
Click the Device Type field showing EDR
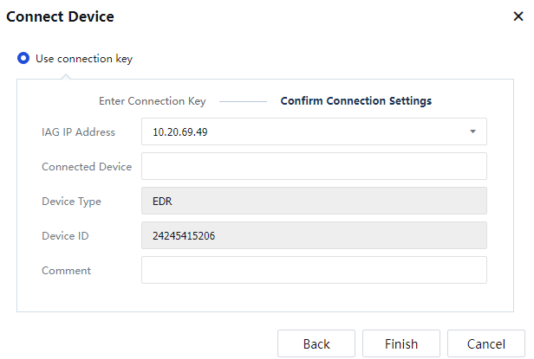pyautogui.click(x=314, y=202)
